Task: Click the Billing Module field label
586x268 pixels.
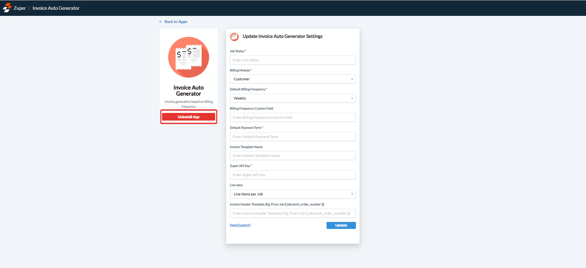Action: pos(240,71)
